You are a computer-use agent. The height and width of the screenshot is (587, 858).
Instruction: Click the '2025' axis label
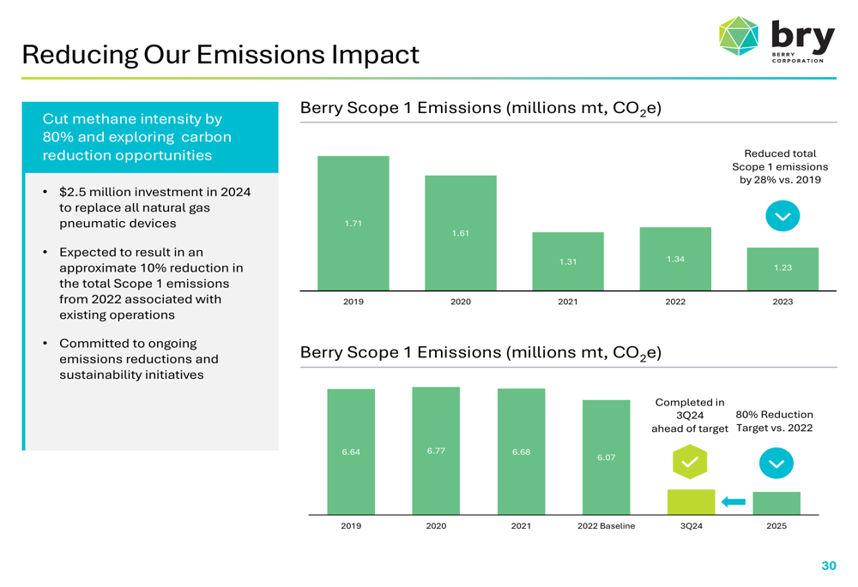click(x=776, y=526)
